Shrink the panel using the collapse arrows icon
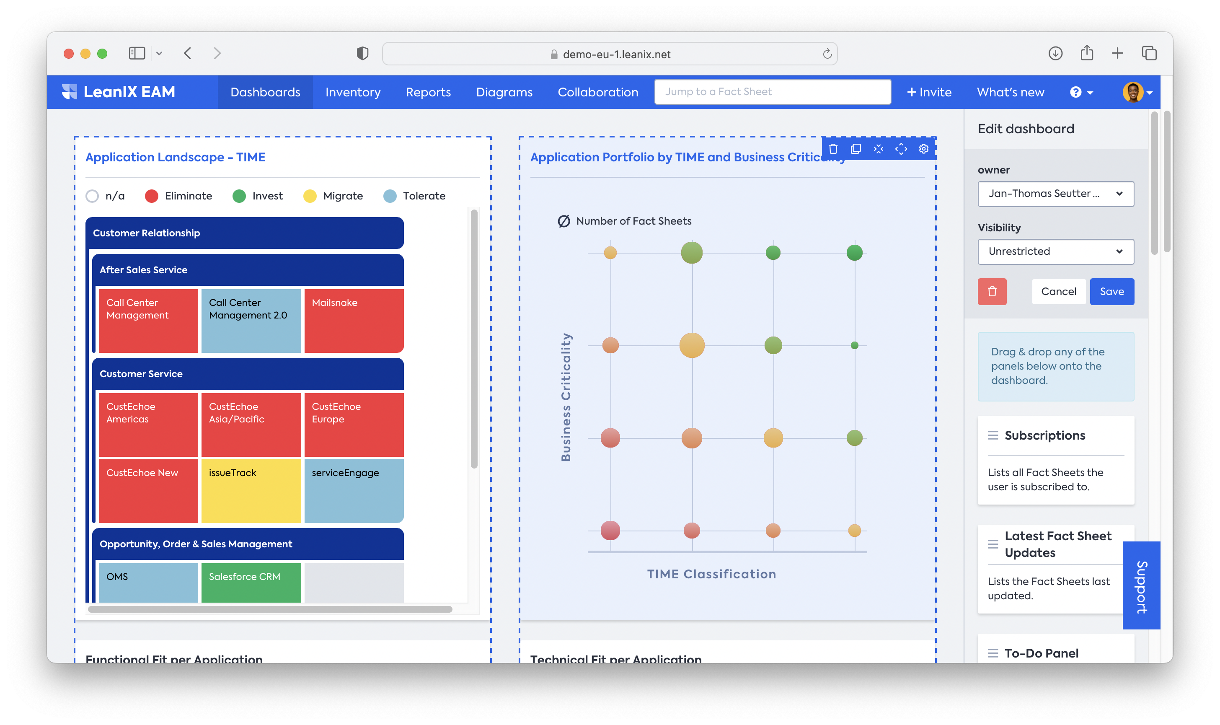1220x725 pixels. click(x=879, y=149)
